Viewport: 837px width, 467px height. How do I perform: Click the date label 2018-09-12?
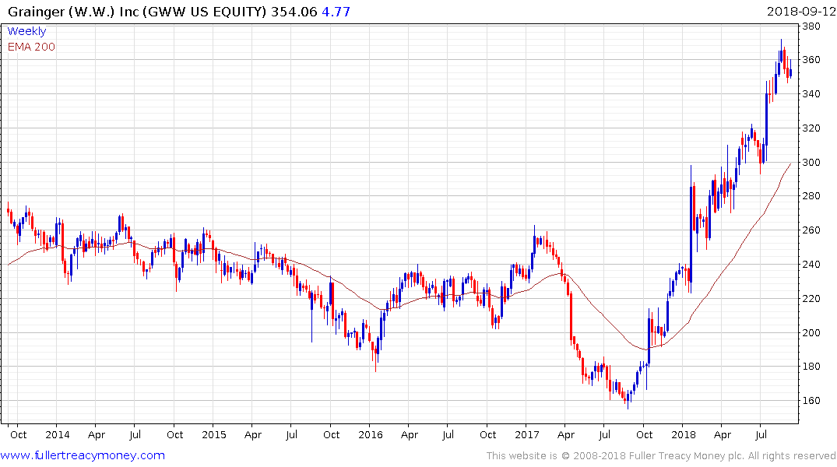click(801, 12)
